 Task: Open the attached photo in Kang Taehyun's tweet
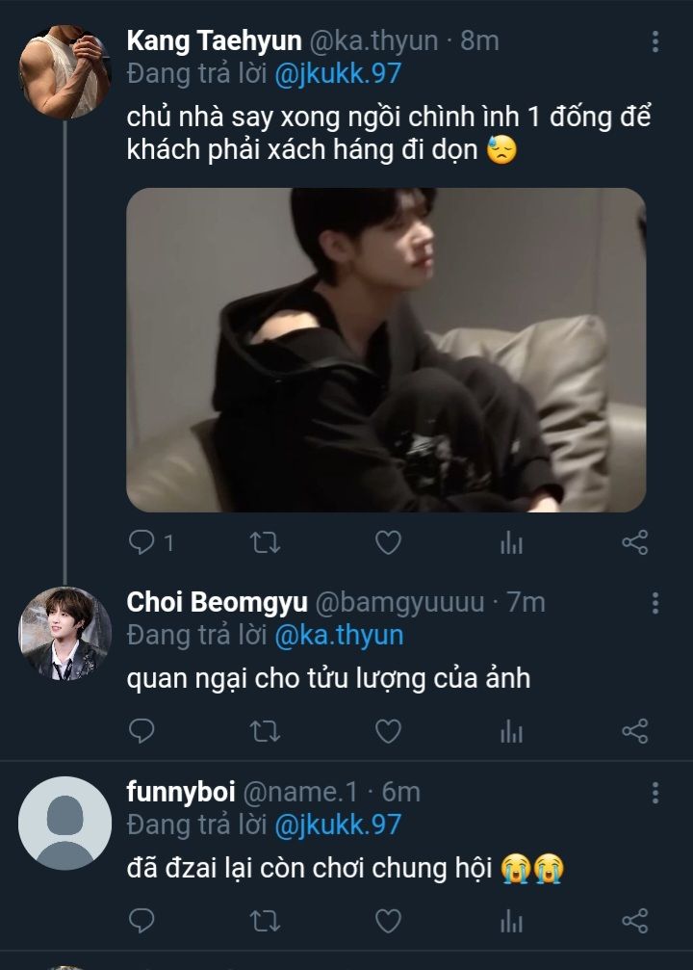(x=386, y=350)
